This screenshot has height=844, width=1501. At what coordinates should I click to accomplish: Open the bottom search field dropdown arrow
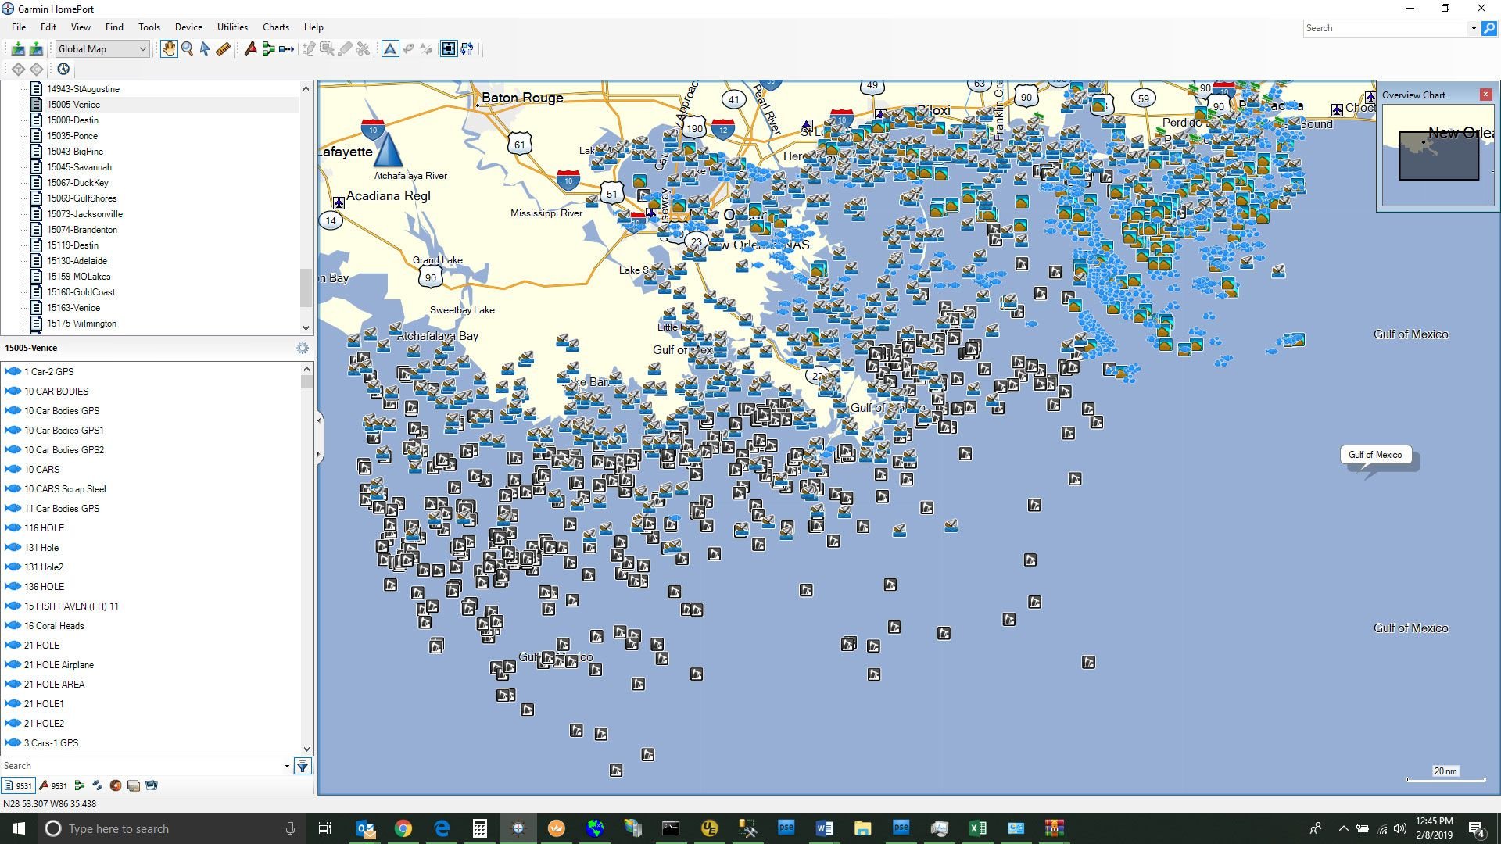pos(287,766)
